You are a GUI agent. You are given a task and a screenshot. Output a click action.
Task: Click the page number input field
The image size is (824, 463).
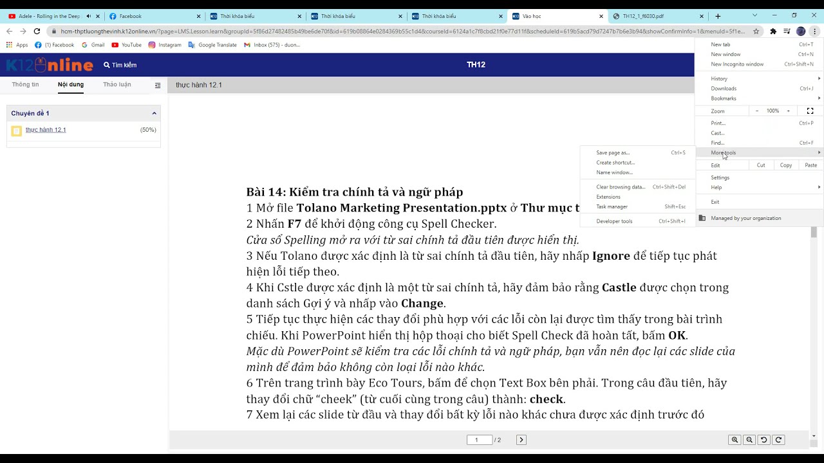click(x=480, y=440)
